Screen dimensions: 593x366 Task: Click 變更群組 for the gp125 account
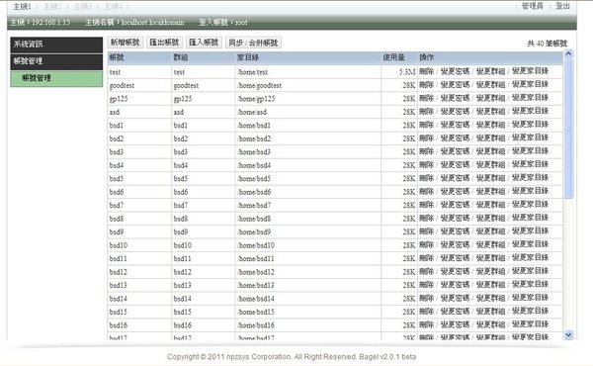click(x=490, y=98)
